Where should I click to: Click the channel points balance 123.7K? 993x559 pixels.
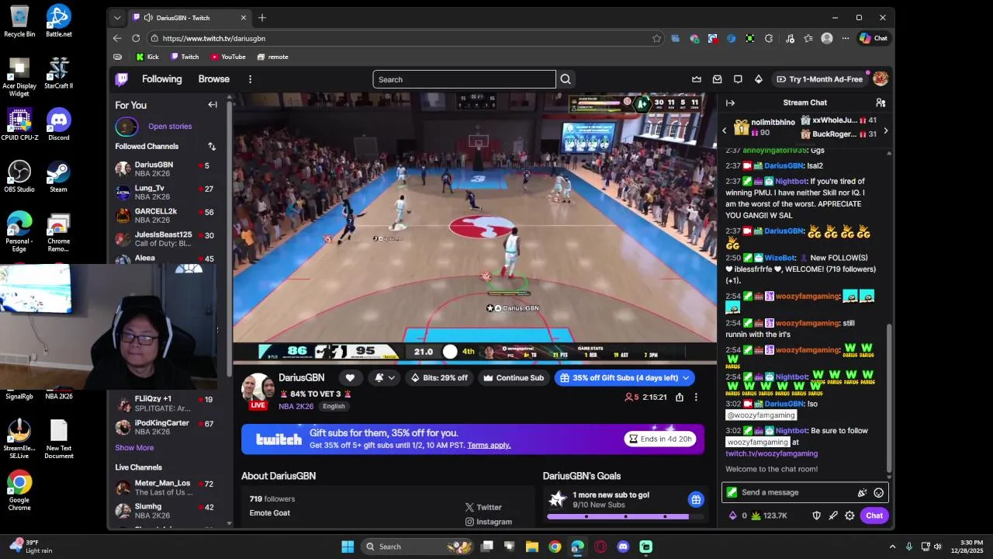pyautogui.click(x=768, y=516)
